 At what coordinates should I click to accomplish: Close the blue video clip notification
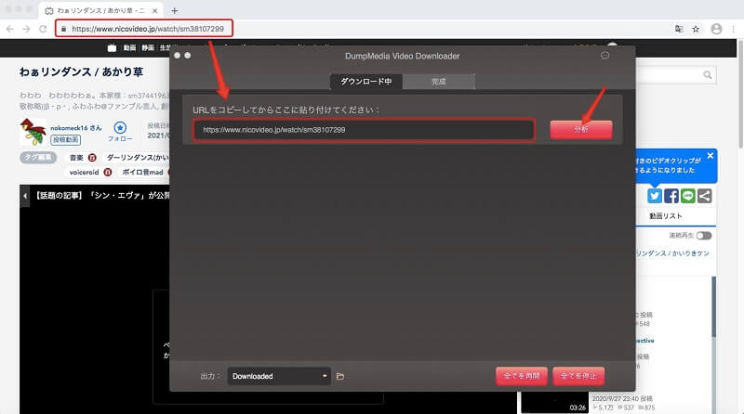click(x=710, y=156)
